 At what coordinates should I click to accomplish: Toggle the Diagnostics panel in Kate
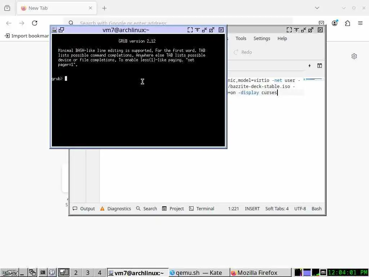[116, 209]
